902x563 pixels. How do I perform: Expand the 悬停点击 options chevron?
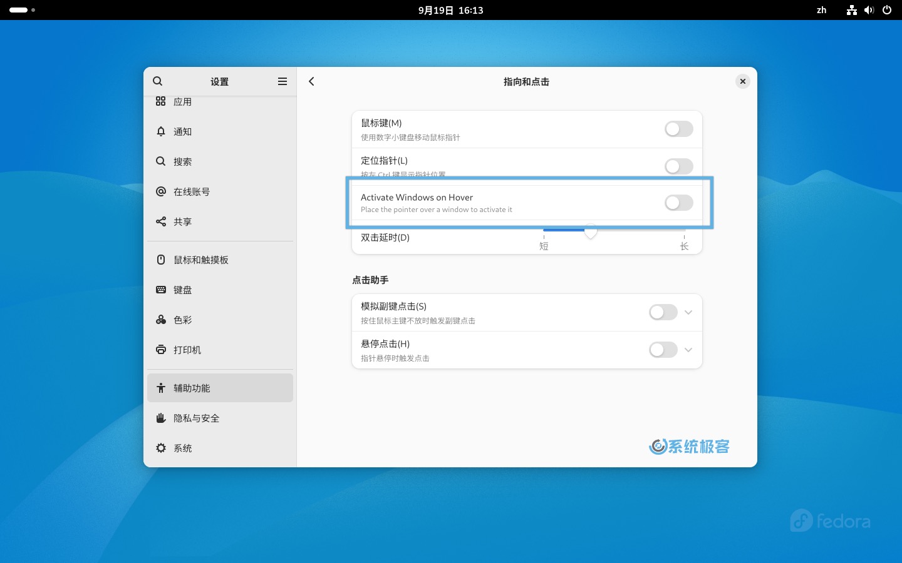tap(688, 350)
